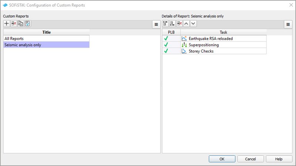296x166 pixels.
Task: Toggle PLB checkmark for Storey Checks
Action: point(166,51)
